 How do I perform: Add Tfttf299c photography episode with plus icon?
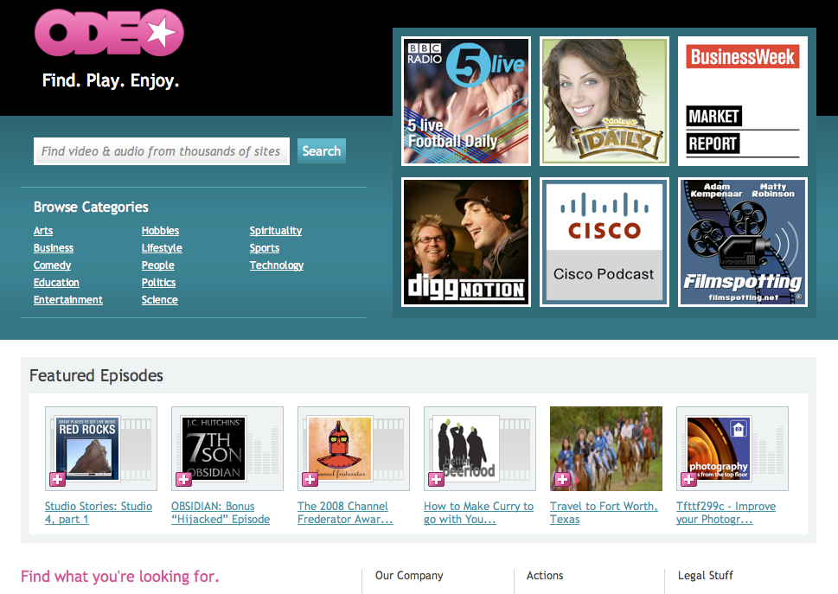click(688, 479)
